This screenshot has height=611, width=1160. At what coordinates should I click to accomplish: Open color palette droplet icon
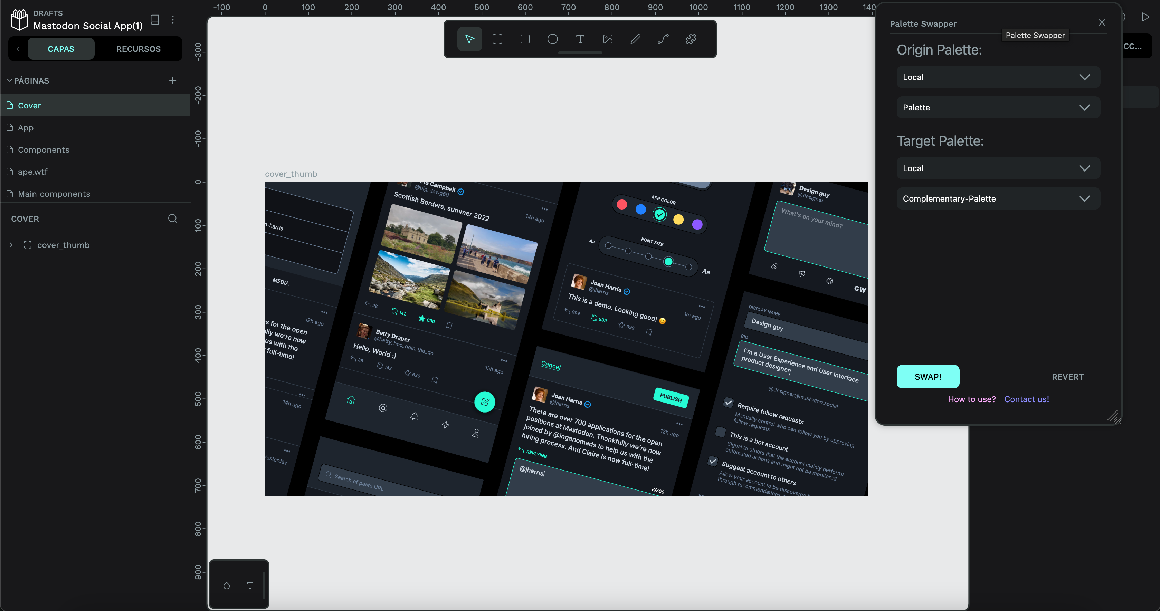pos(227,585)
